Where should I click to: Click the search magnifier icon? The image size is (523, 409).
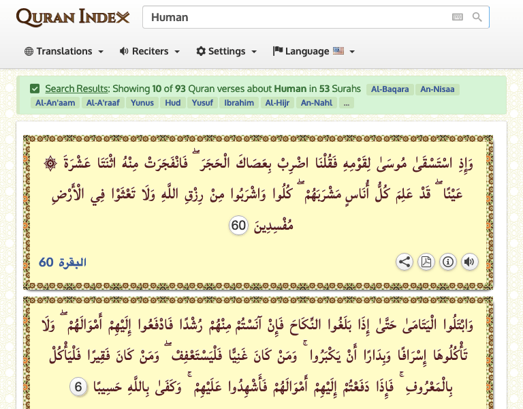(x=477, y=17)
